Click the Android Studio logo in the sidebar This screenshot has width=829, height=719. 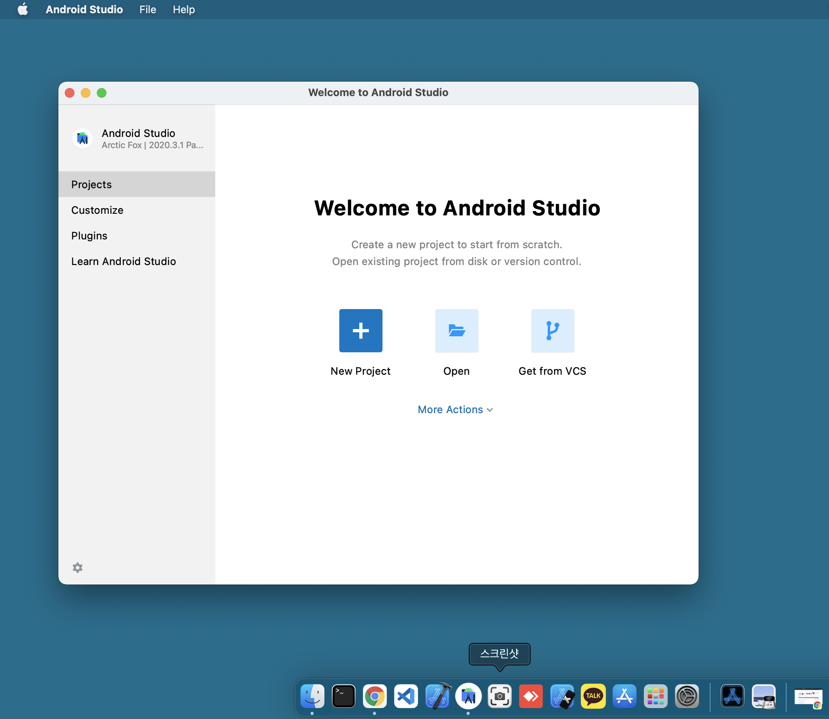pyautogui.click(x=82, y=139)
